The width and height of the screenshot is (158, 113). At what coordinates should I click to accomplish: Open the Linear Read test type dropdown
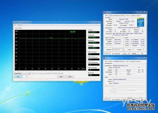click(22, 74)
